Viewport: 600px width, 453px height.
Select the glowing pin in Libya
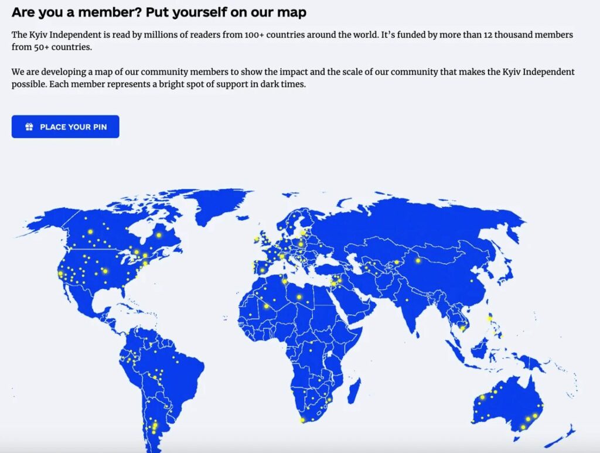pos(299,297)
